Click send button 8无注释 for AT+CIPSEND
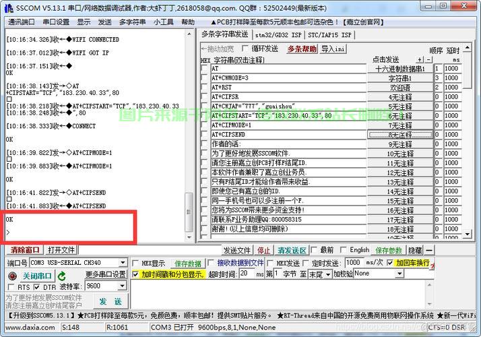This screenshot has height=337, width=481. pyautogui.click(x=400, y=135)
